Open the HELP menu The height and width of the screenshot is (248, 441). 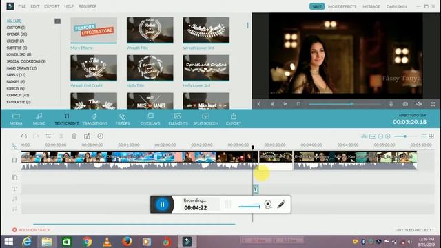[x=69, y=6]
